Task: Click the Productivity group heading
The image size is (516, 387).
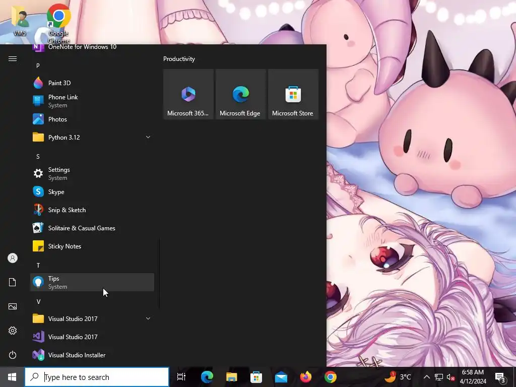Action: (x=179, y=59)
